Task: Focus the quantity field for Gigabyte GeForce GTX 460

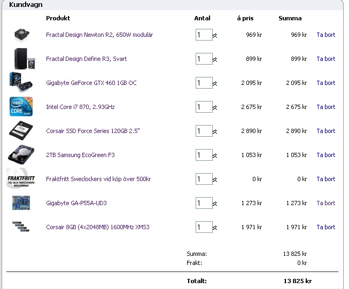Action: pos(204,83)
